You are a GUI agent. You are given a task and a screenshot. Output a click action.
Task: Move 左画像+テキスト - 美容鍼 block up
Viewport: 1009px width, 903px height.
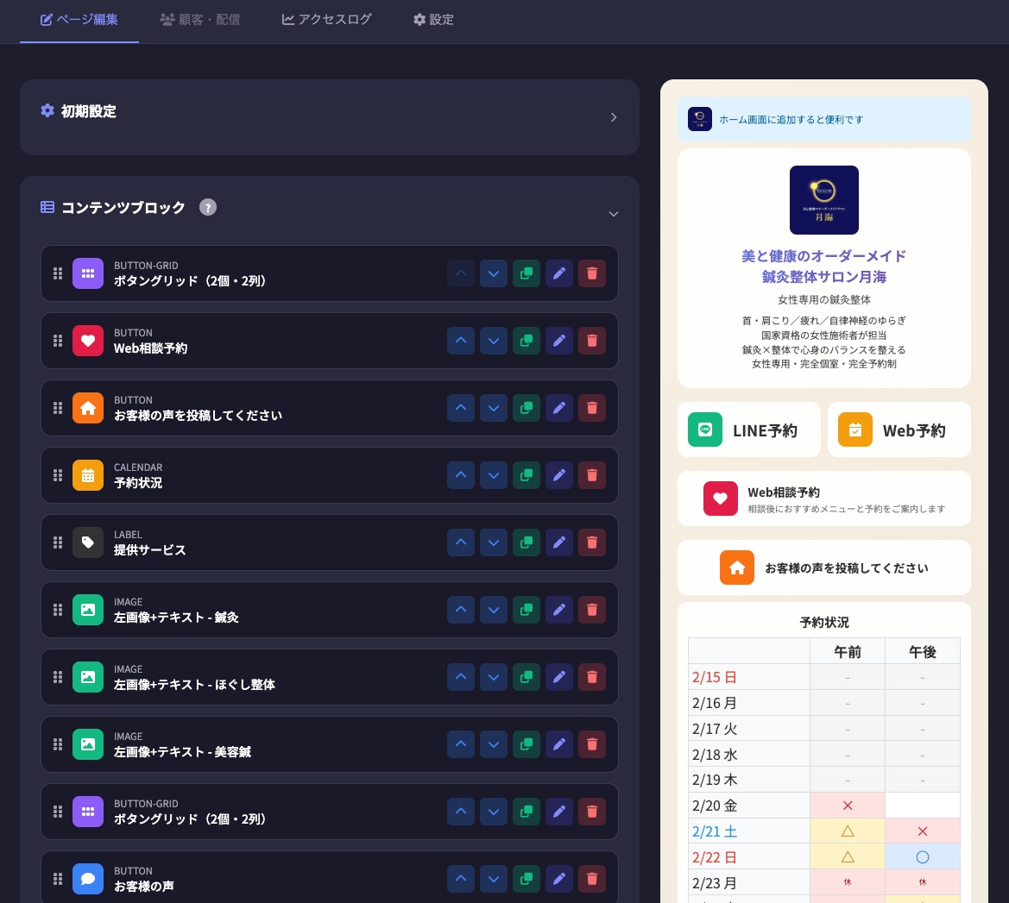click(x=461, y=744)
